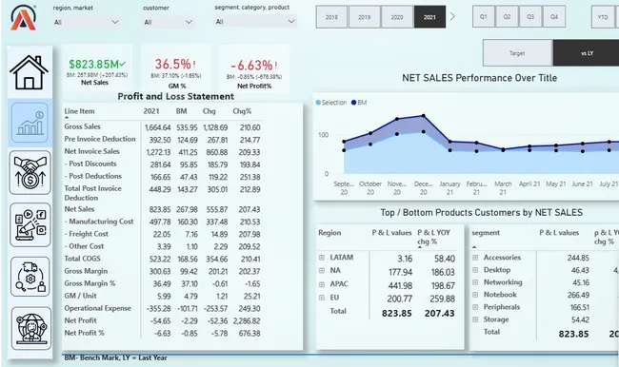The image size is (619, 367).
Task: Sort by the 2021 column header
Action: coord(151,111)
